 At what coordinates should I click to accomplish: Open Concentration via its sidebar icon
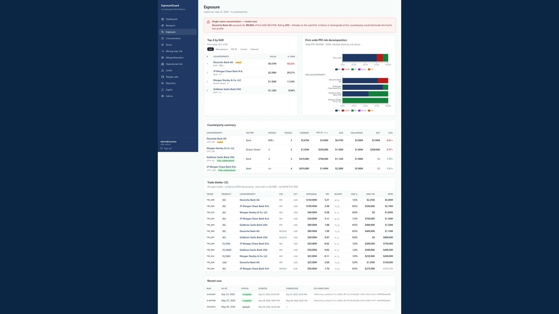coord(162,38)
